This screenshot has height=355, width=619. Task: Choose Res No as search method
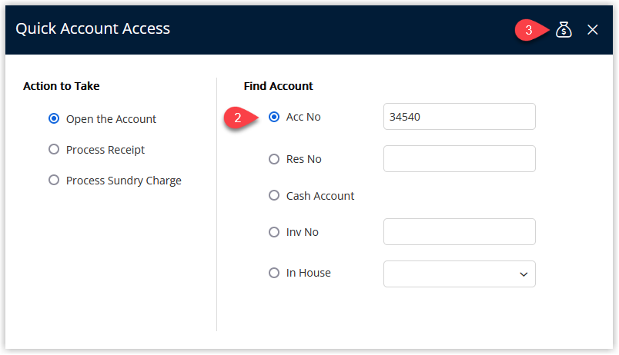[x=274, y=159]
